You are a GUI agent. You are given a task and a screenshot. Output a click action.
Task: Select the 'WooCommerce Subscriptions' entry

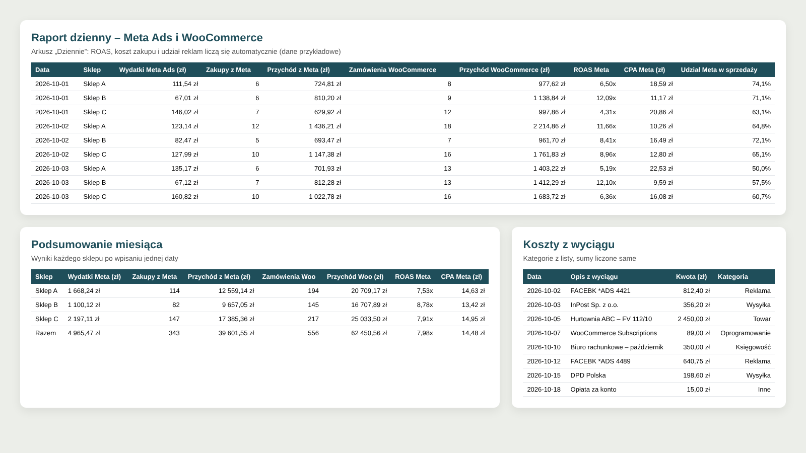(x=614, y=333)
